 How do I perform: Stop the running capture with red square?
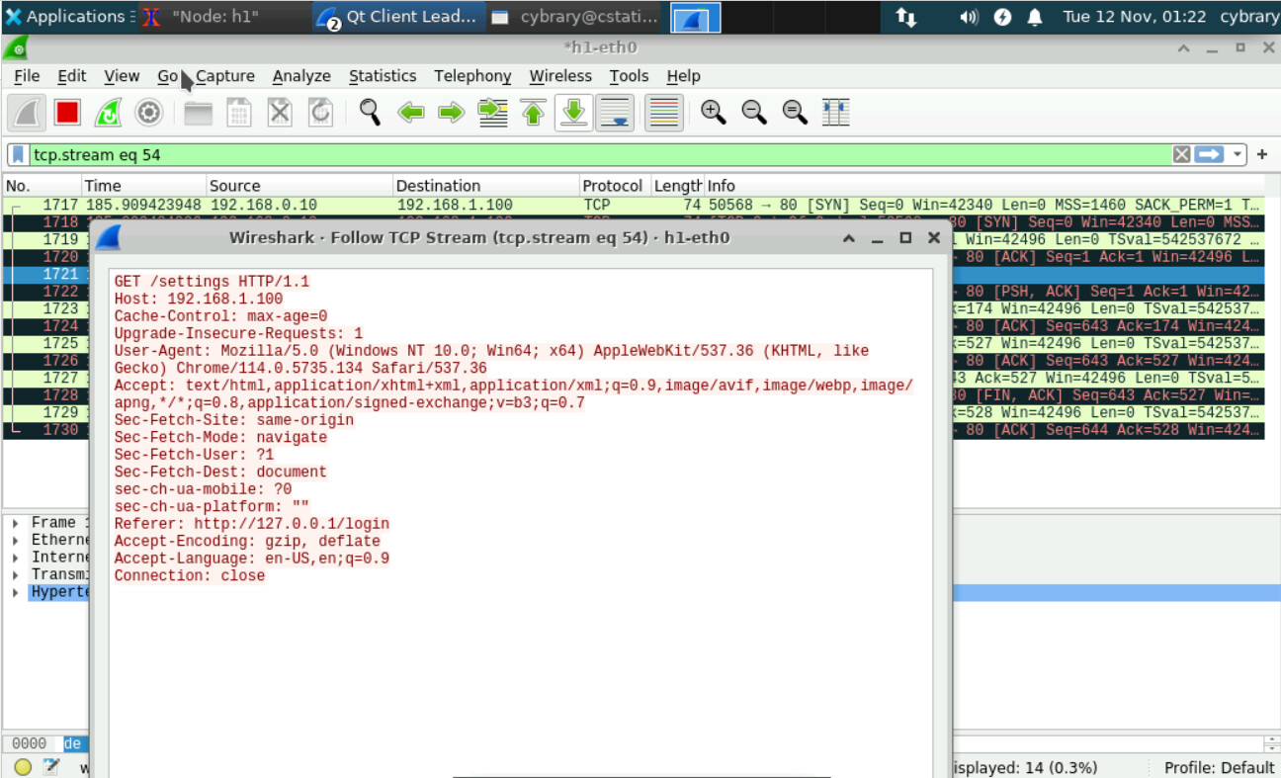coord(67,113)
